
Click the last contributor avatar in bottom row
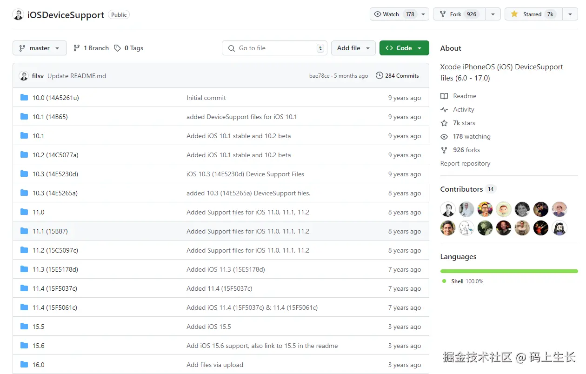(x=559, y=228)
